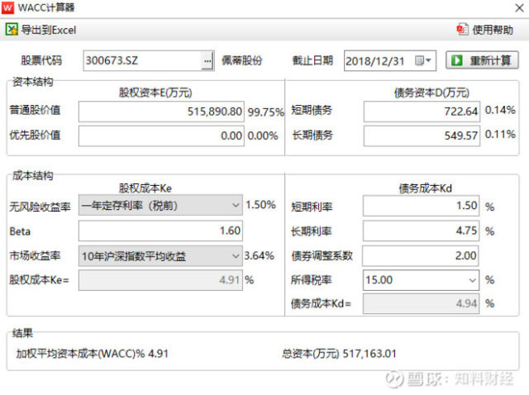Click the 股票代码 label
Image resolution: width=529 pixels, height=395 pixels.
(x=41, y=60)
